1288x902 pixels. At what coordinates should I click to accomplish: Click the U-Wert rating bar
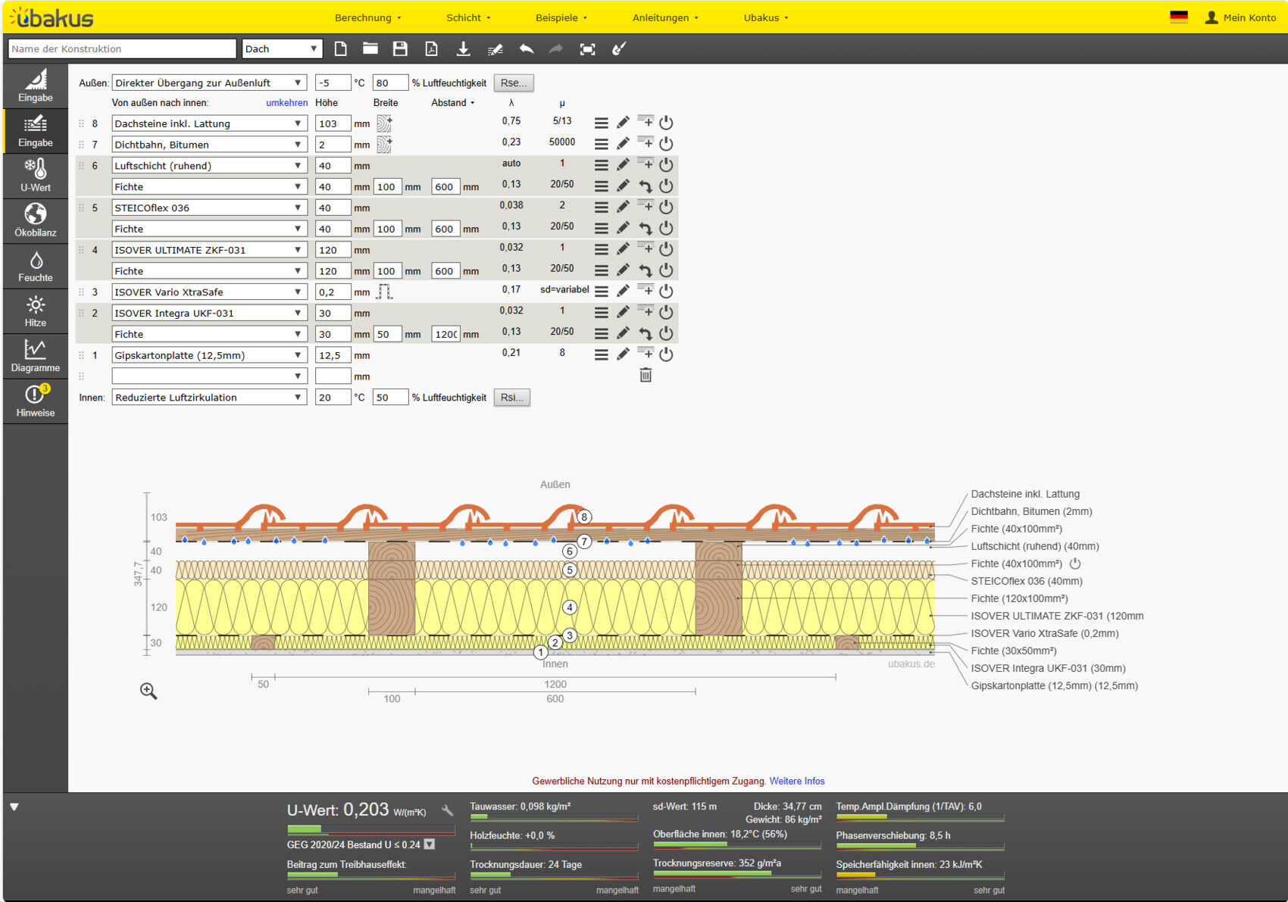[371, 829]
